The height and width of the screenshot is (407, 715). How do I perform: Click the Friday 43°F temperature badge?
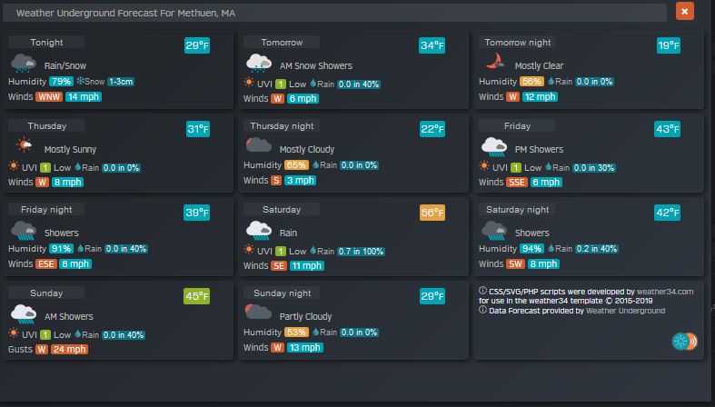click(668, 129)
